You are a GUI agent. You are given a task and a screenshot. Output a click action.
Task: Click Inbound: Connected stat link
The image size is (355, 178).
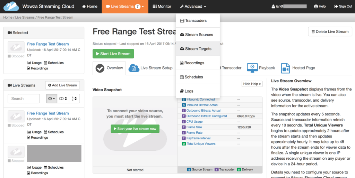[x=201, y=100]
